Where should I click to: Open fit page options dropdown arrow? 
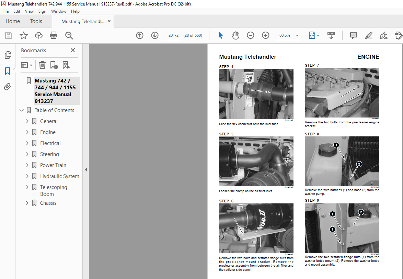(x=318, y=35)
